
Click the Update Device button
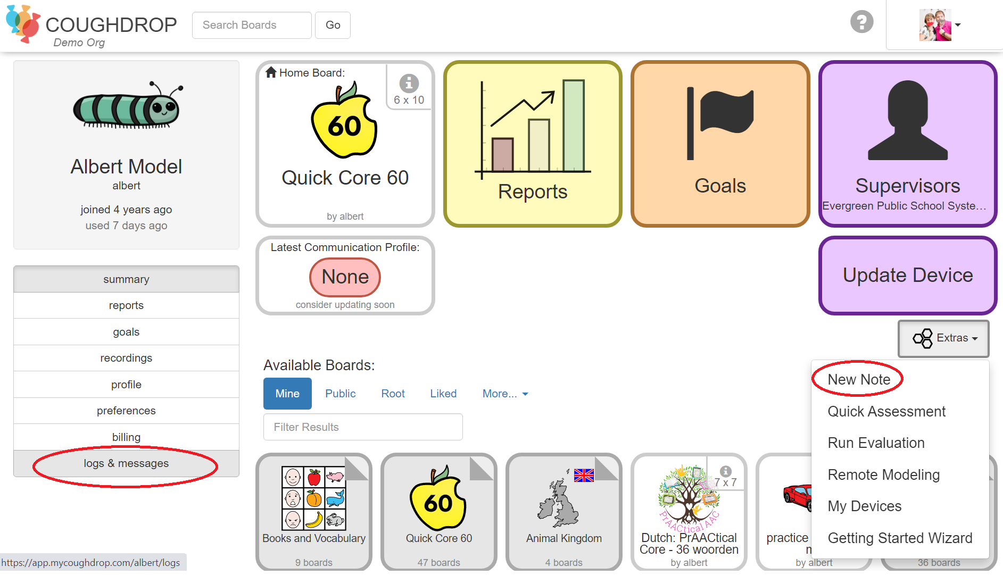[908, 276]
